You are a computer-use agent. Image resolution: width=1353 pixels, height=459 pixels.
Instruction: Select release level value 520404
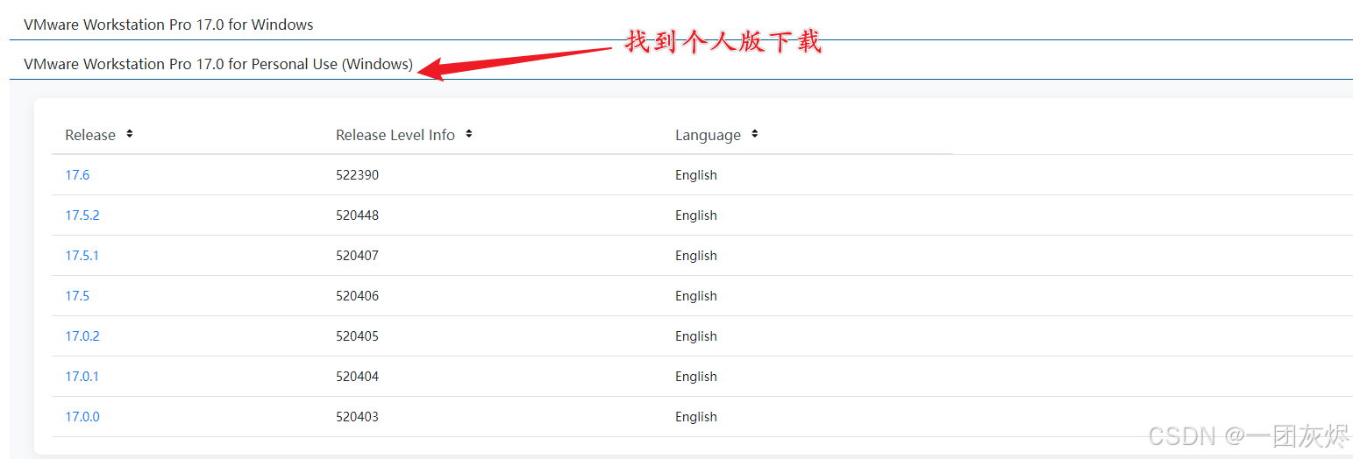pyautogui.click(x=357, y=377)
